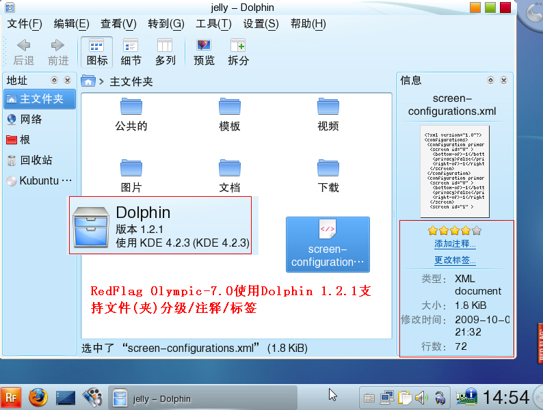
Task: Select the 视频 folder
Action: (328, 115)
